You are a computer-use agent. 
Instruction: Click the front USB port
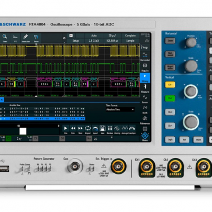[x=4, y=169]
